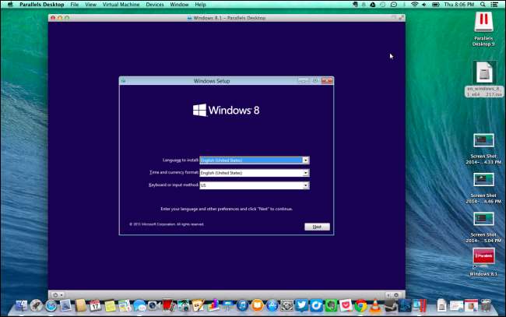Open Messages from the Dock

pyautogui.click(x=139, y=305)
